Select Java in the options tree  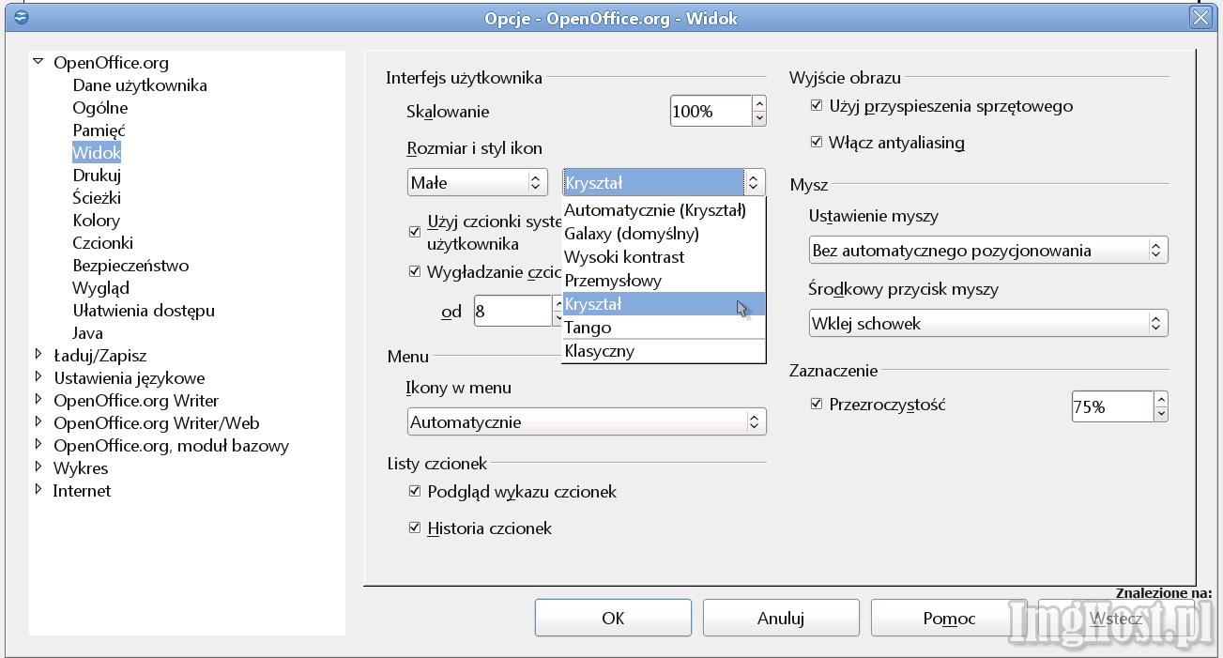(x=88, y=333)
